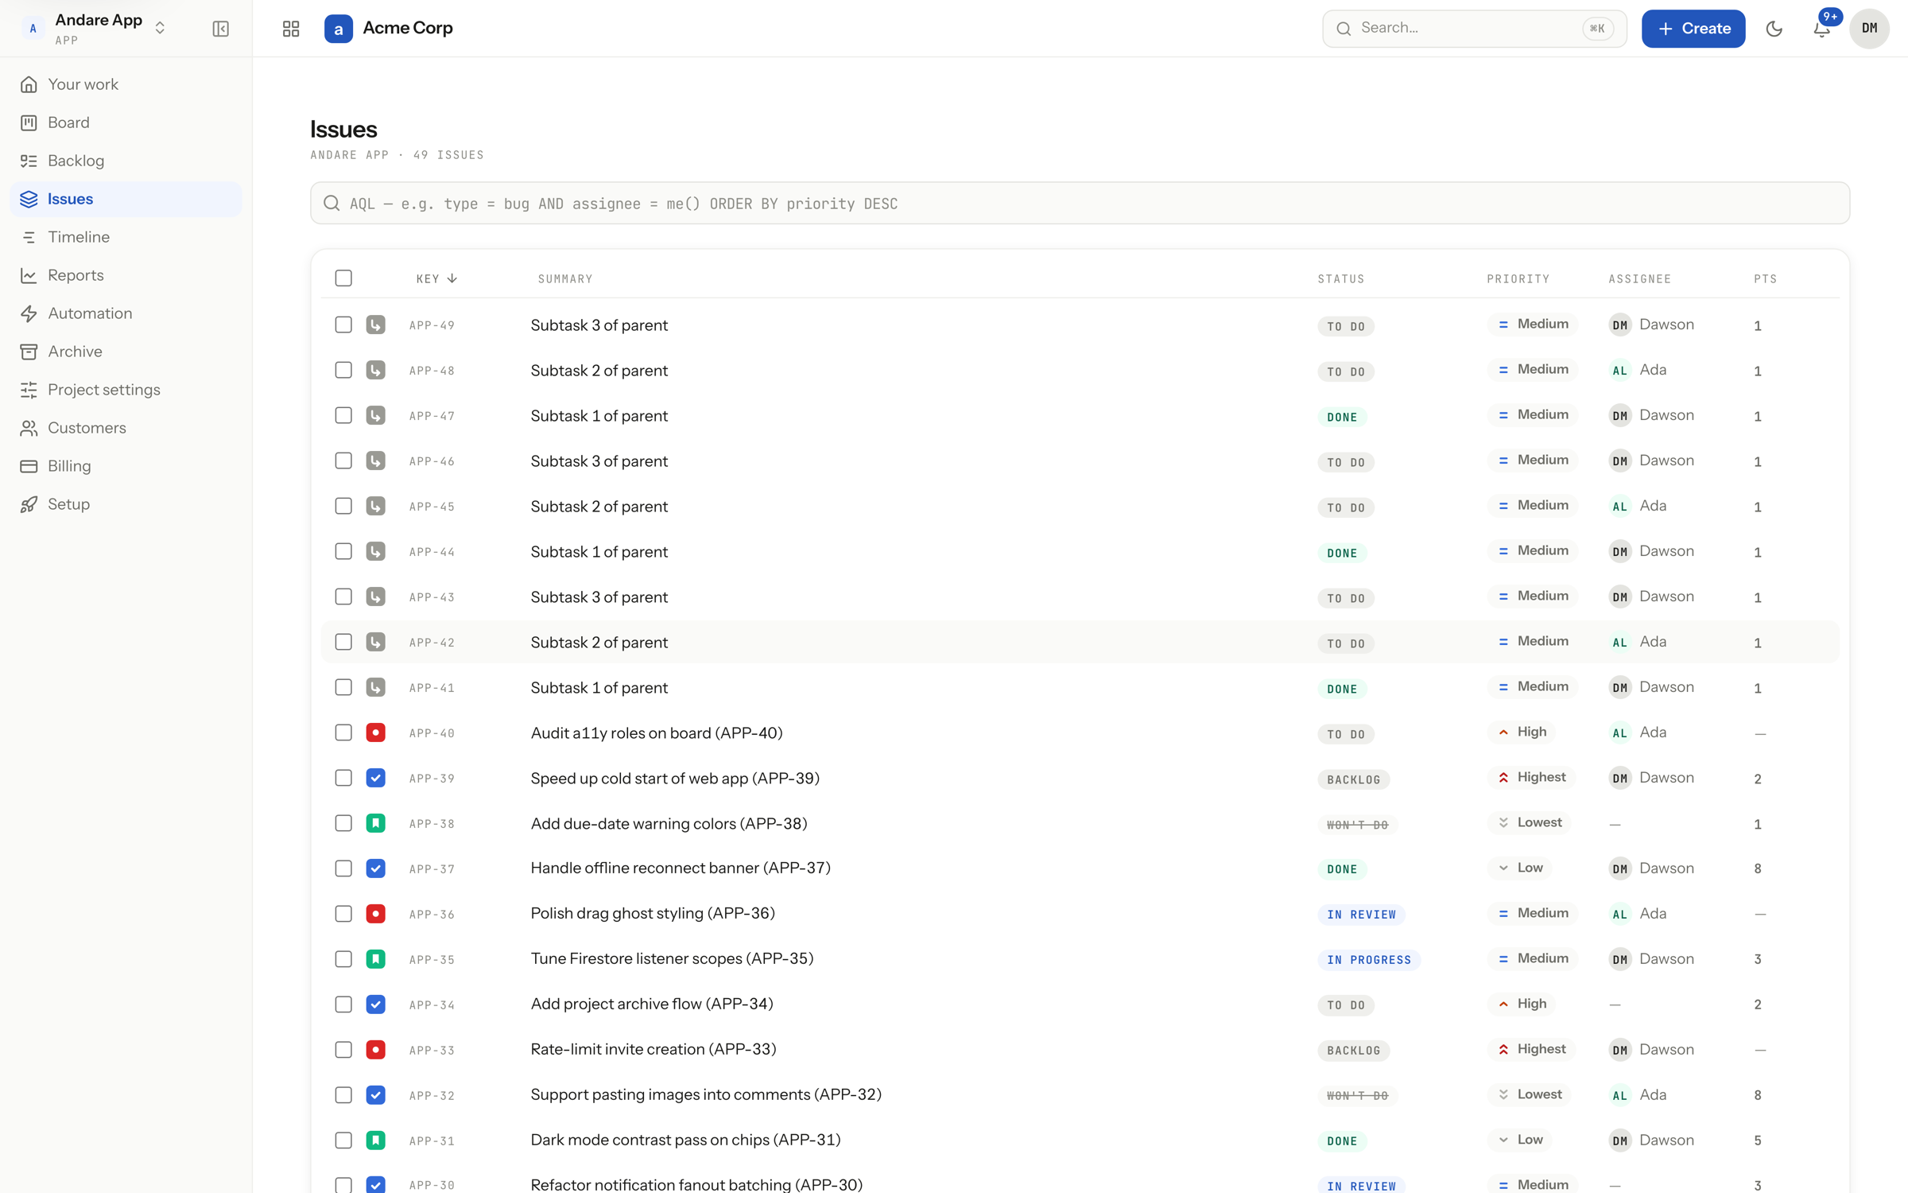Open IN PROGRESS status for APP-35

[1369, 960]
